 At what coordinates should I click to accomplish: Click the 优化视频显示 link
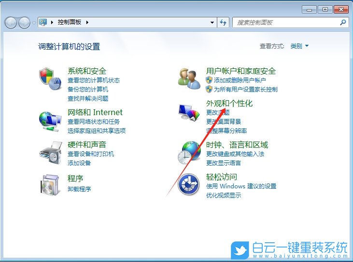pos(224,195)
